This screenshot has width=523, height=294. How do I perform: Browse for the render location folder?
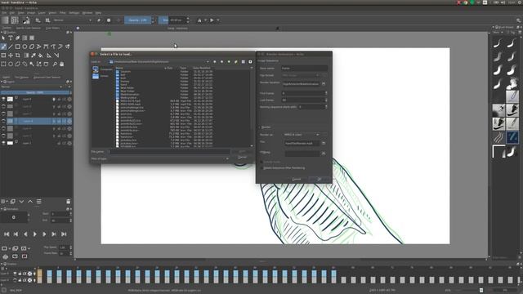pyautogui.click(x=324, y=84)
